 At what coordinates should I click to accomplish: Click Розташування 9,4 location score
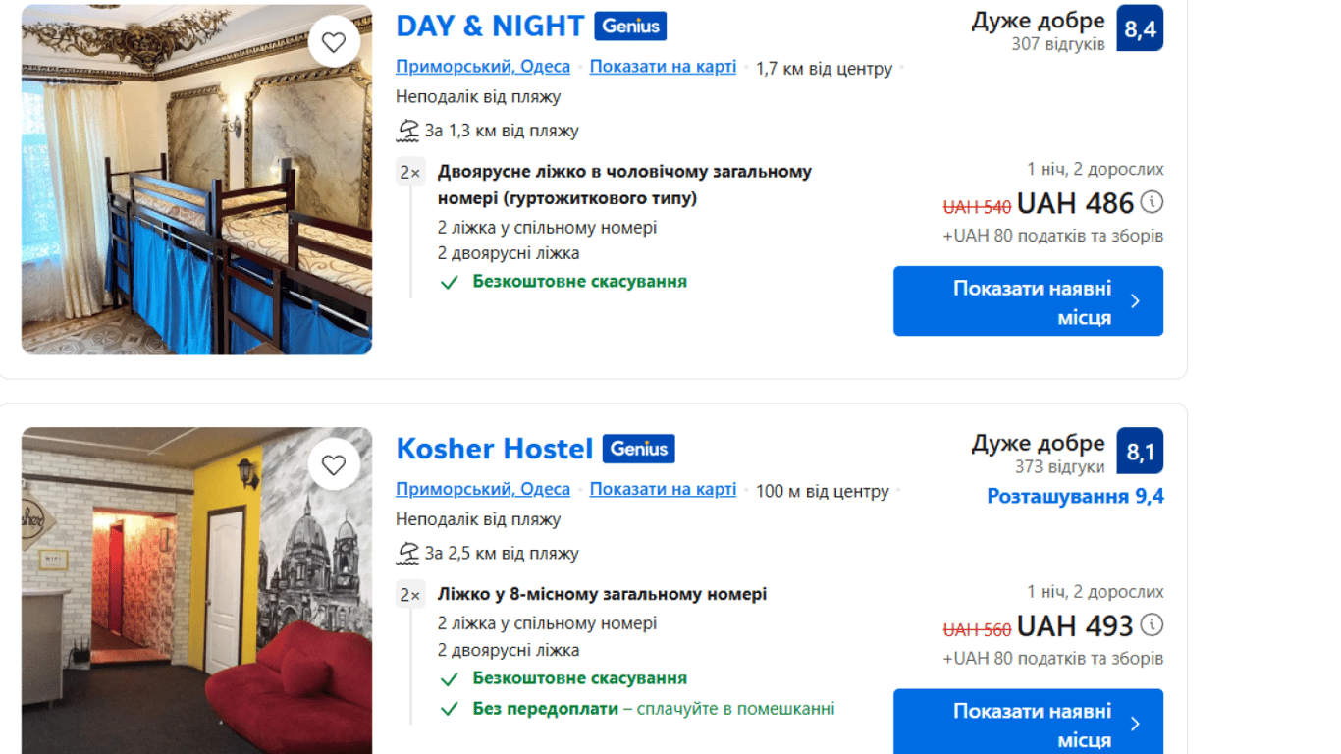coord(1075,496)
